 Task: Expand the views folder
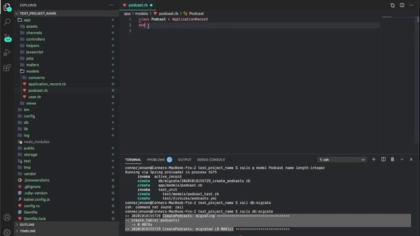(x=31, y=104)
